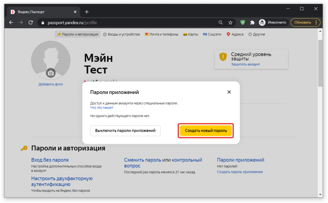The image size is (328, 203).
Task: Open the three-dot menu next to Обновить
Action: 317,22
